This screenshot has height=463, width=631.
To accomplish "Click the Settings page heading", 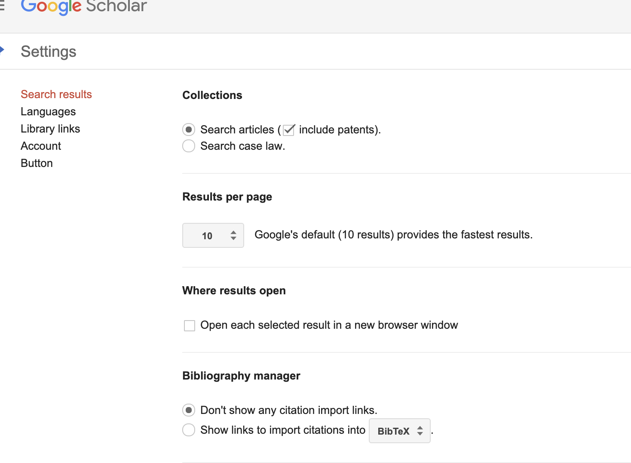I will pyautogui.click(x=49, y=52).
